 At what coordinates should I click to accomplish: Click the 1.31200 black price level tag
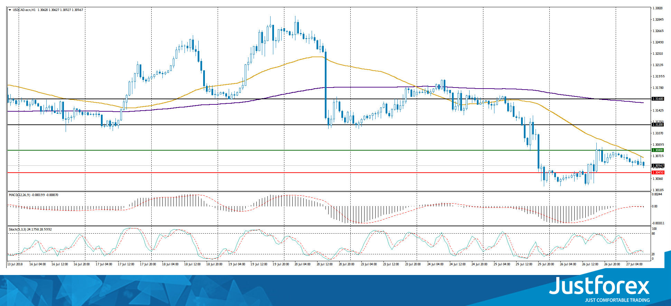click(x=658, y=124)
